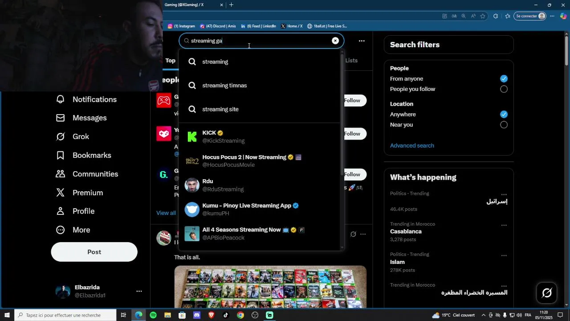Screen dimensions: 570x321
Task: Open Discord from the taskbar
Action: click(197, 315)
